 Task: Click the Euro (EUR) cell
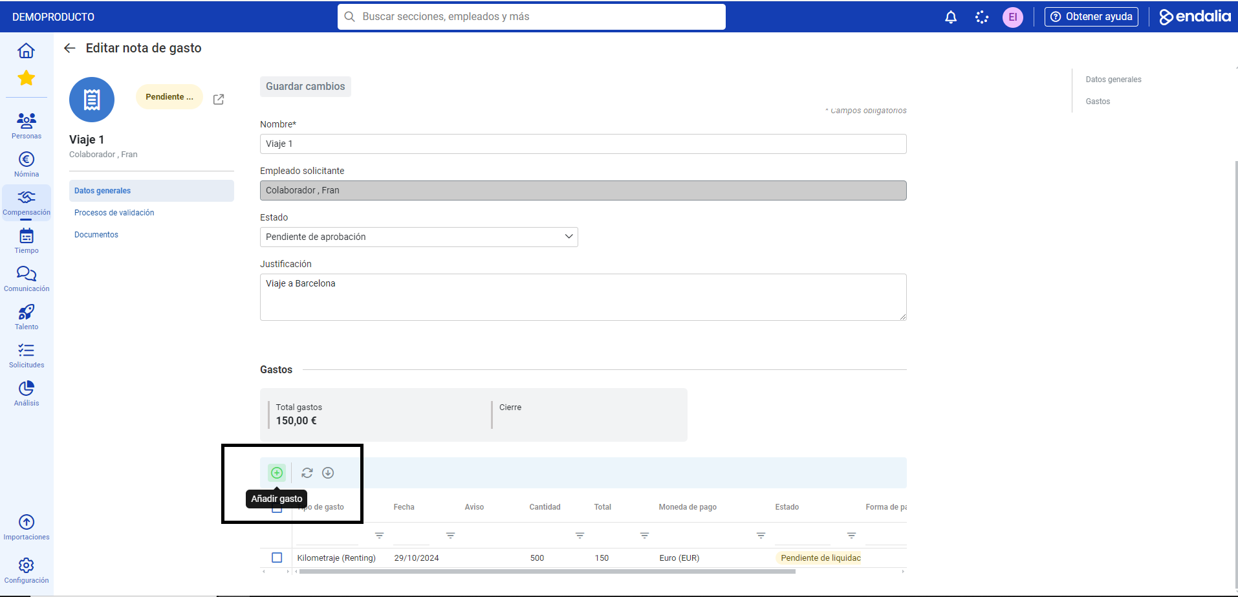coord(679,558)
